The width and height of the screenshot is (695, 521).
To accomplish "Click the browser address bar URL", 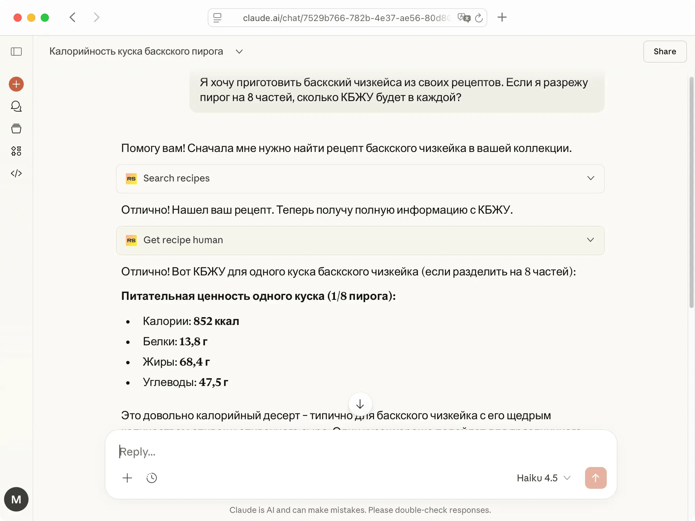I will 346,18.
